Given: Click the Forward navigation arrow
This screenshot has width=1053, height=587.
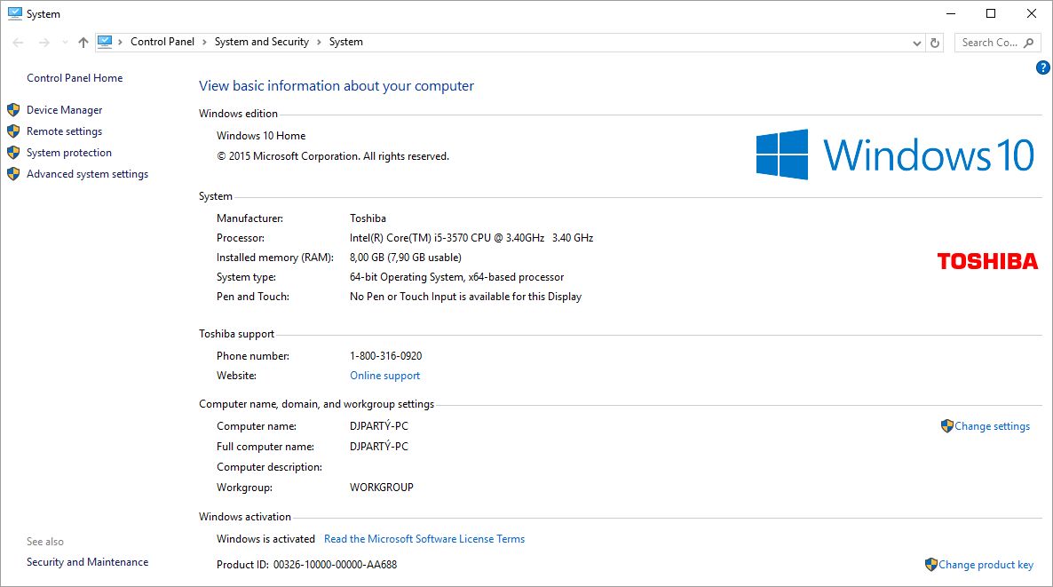Looking at the screenshot, I should (44, 43).
